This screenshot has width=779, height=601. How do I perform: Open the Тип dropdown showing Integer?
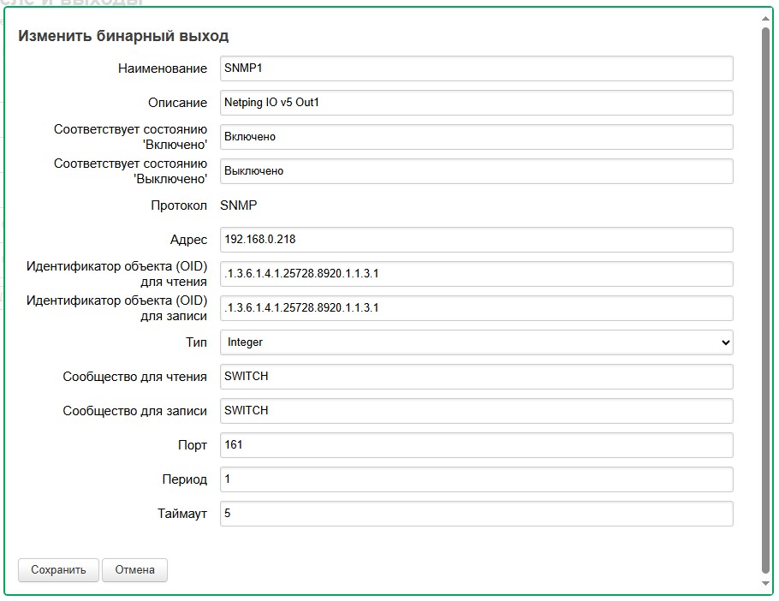(476, 342)
